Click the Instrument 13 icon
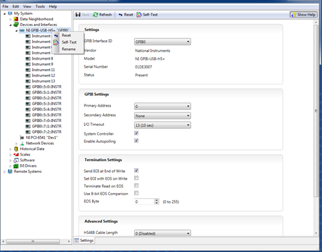 click(28, 81)
